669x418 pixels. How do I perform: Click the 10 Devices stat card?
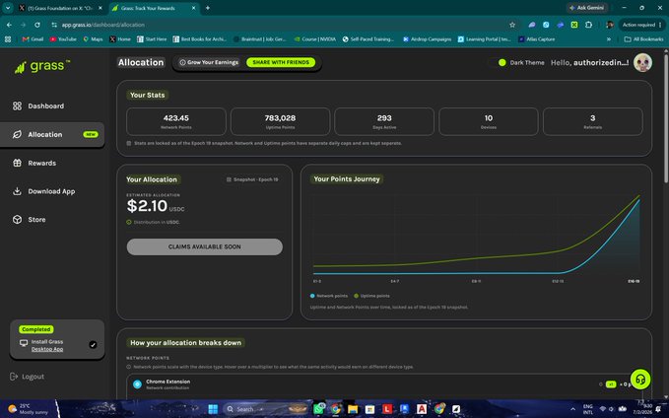pos(488,121)
